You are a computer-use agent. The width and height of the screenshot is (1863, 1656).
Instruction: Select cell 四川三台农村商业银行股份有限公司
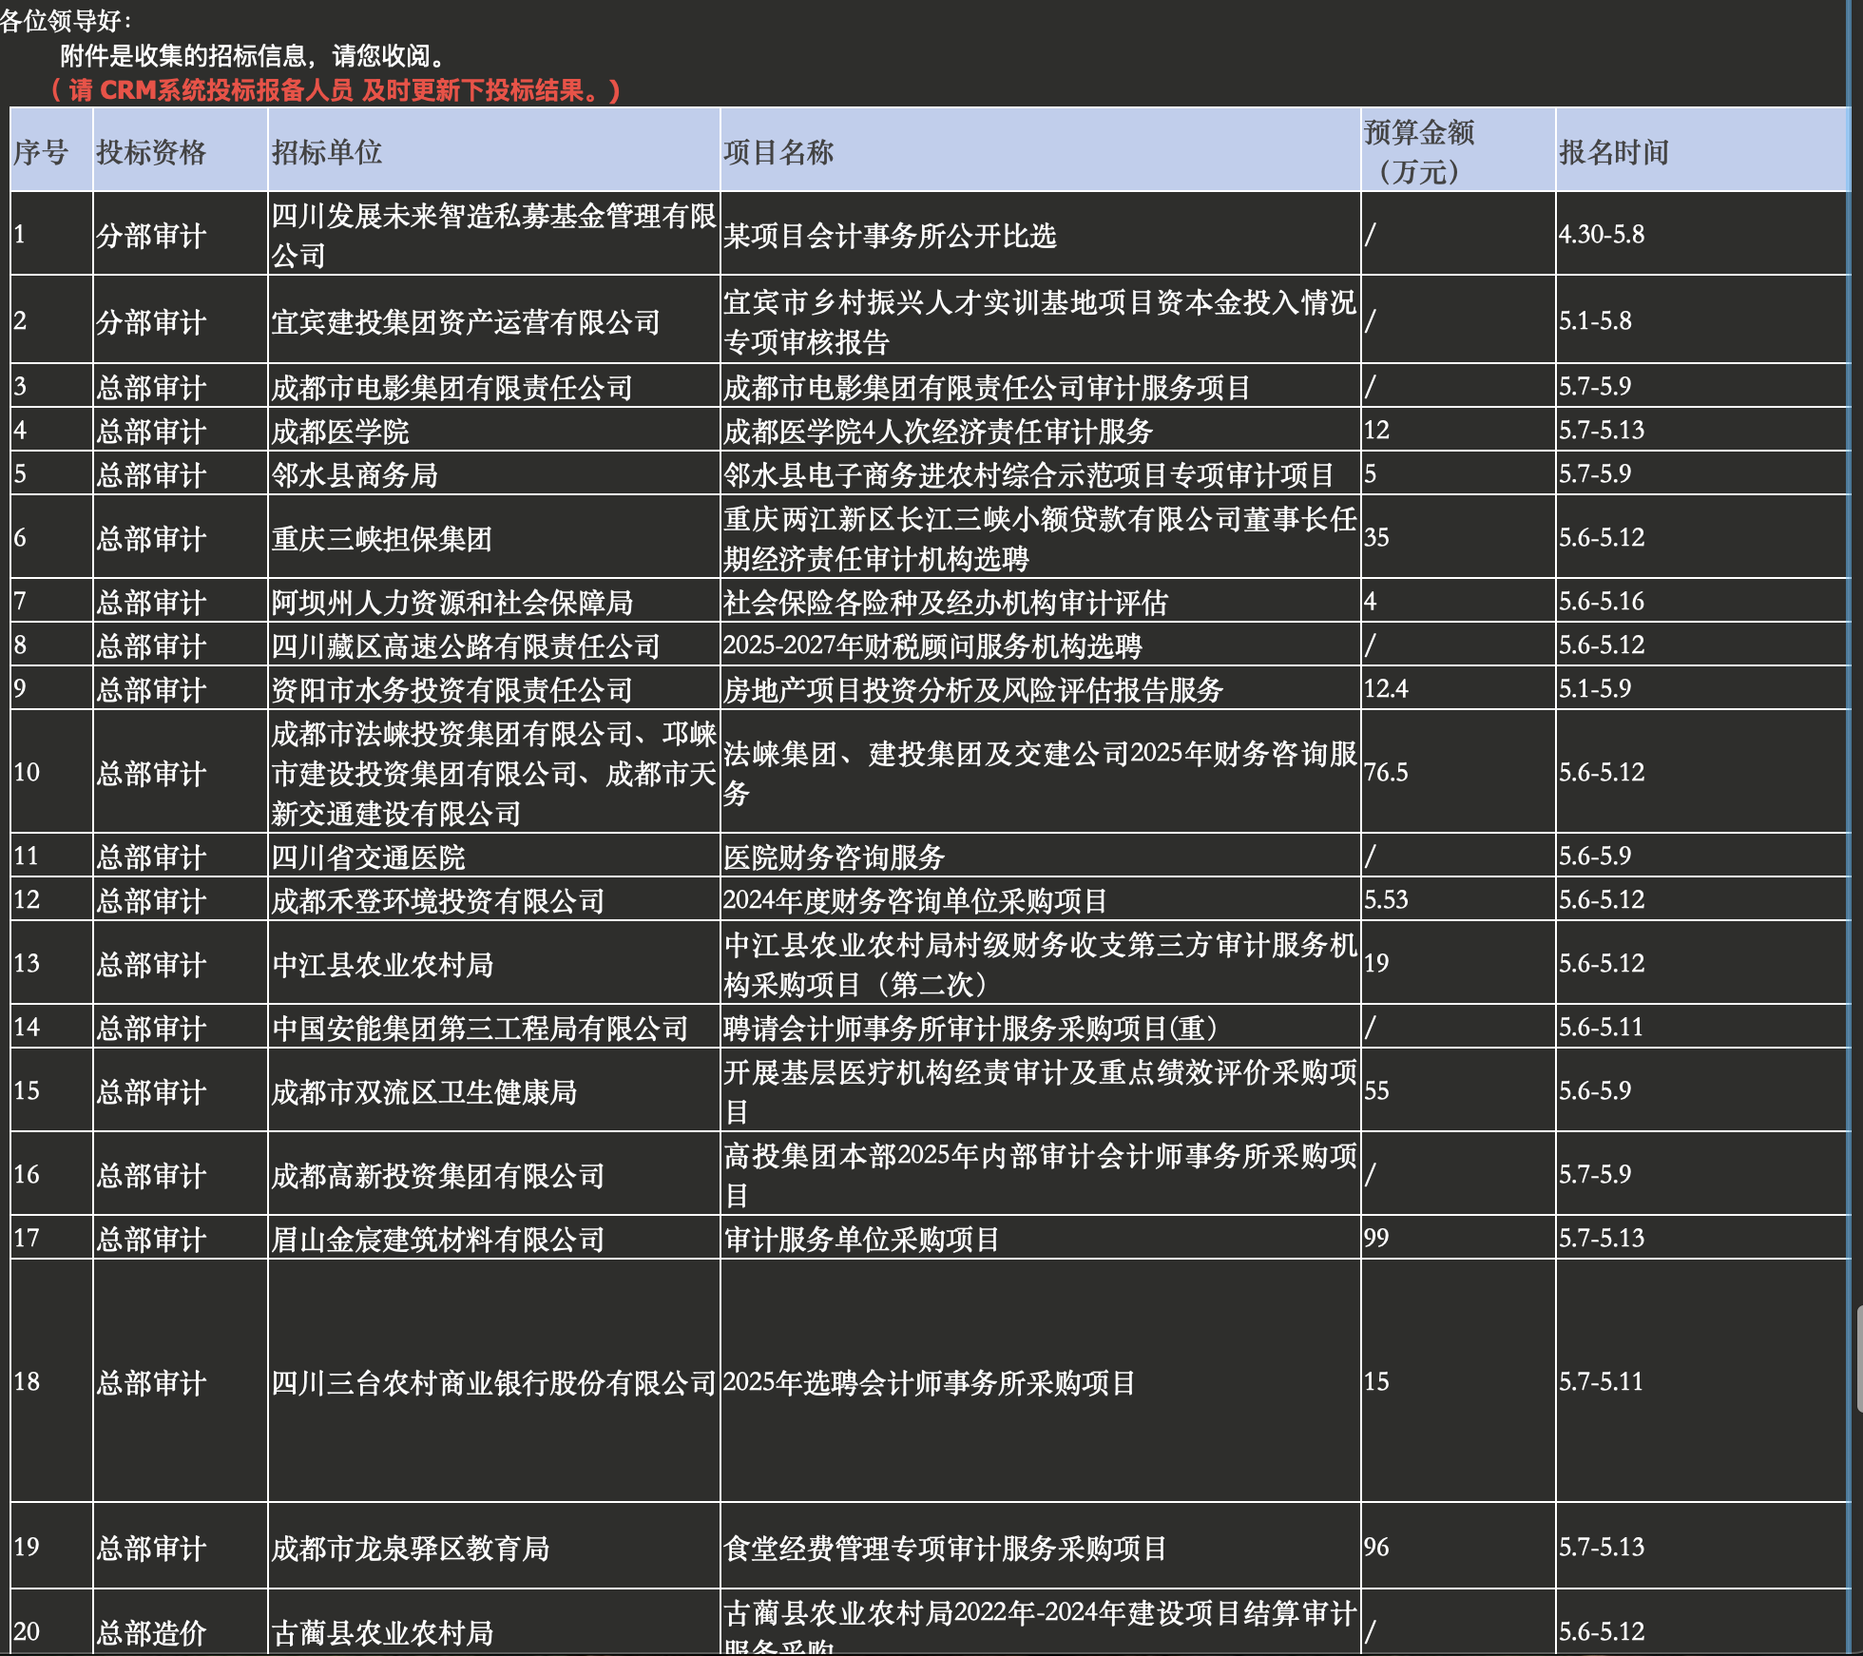[494, 1381]
